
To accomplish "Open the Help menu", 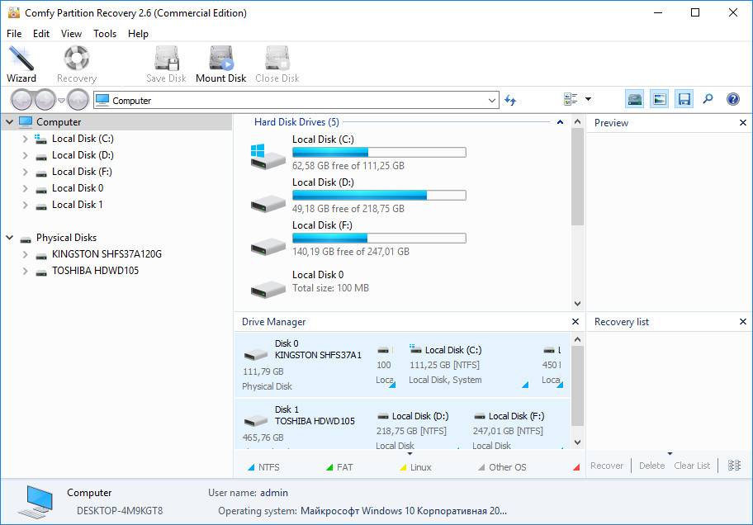I will pos(138,34).
